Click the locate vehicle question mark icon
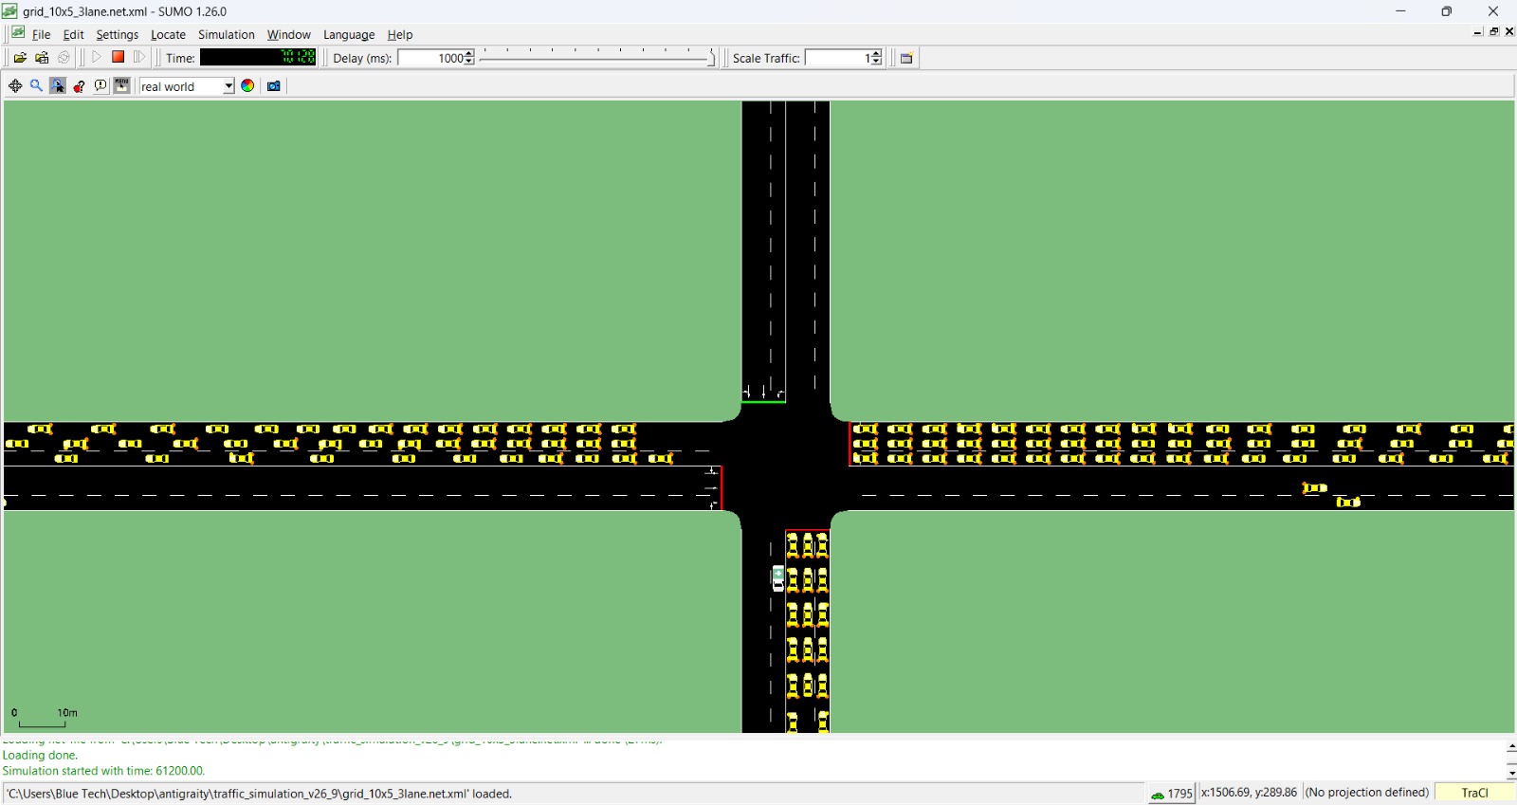Image resolution: width=1517 pixels, height=805 pixels. pos(80,86)
